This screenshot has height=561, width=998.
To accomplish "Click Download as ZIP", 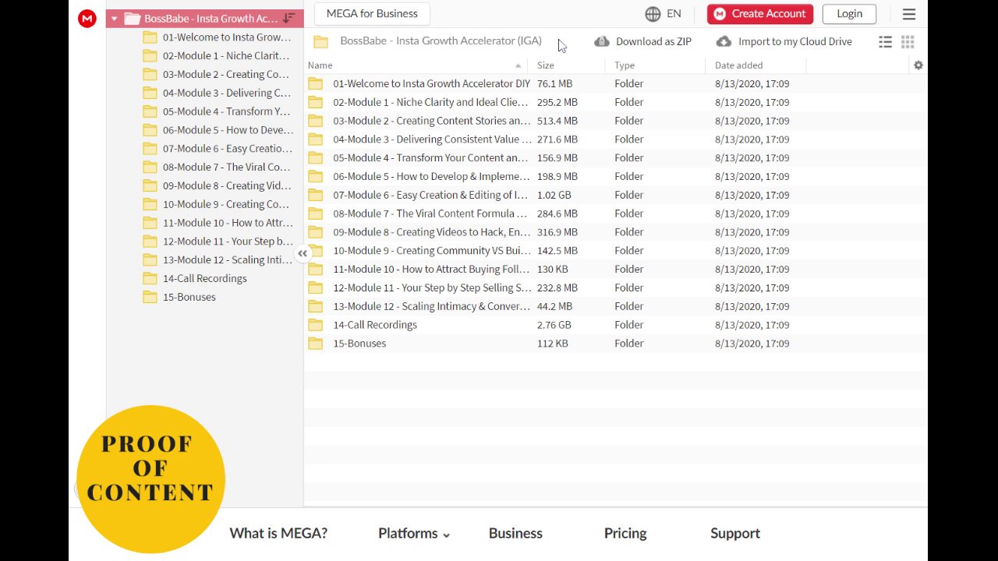I will tap(653, 42).
